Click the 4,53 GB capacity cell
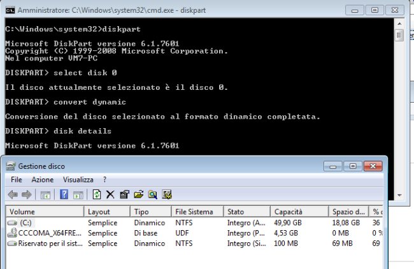 pyautogui.click(x=286, y=233)
